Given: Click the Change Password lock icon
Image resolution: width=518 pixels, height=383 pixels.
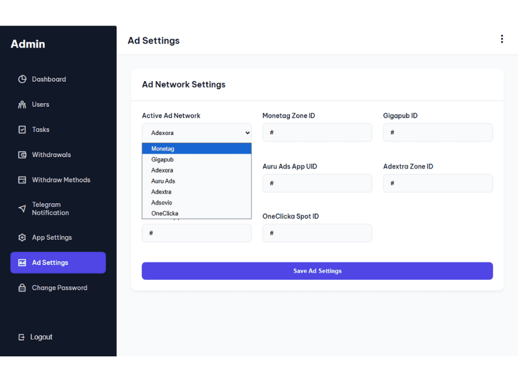Looking at the screenshot, I should coord(22,288).
